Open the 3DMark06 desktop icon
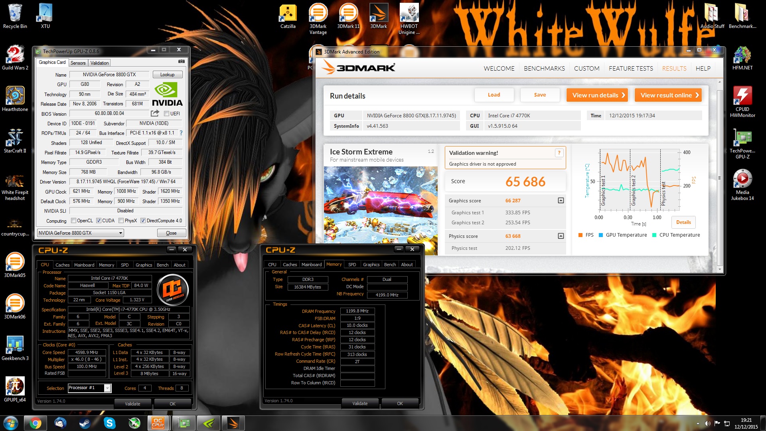The height and width of the screenshot is (431, 766). pos(15,307)
